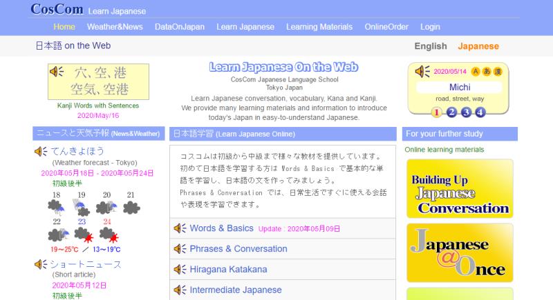The height and width of the screenshot is (300, 553).
Task: Select word number 3 in the card
Action: pyautogui.click(x=466, y=112)
